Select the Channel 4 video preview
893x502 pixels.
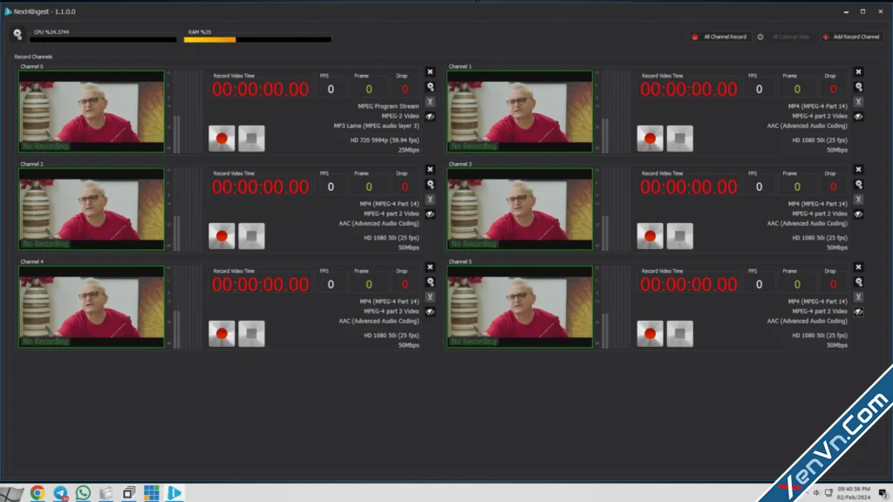click(92, 307)
